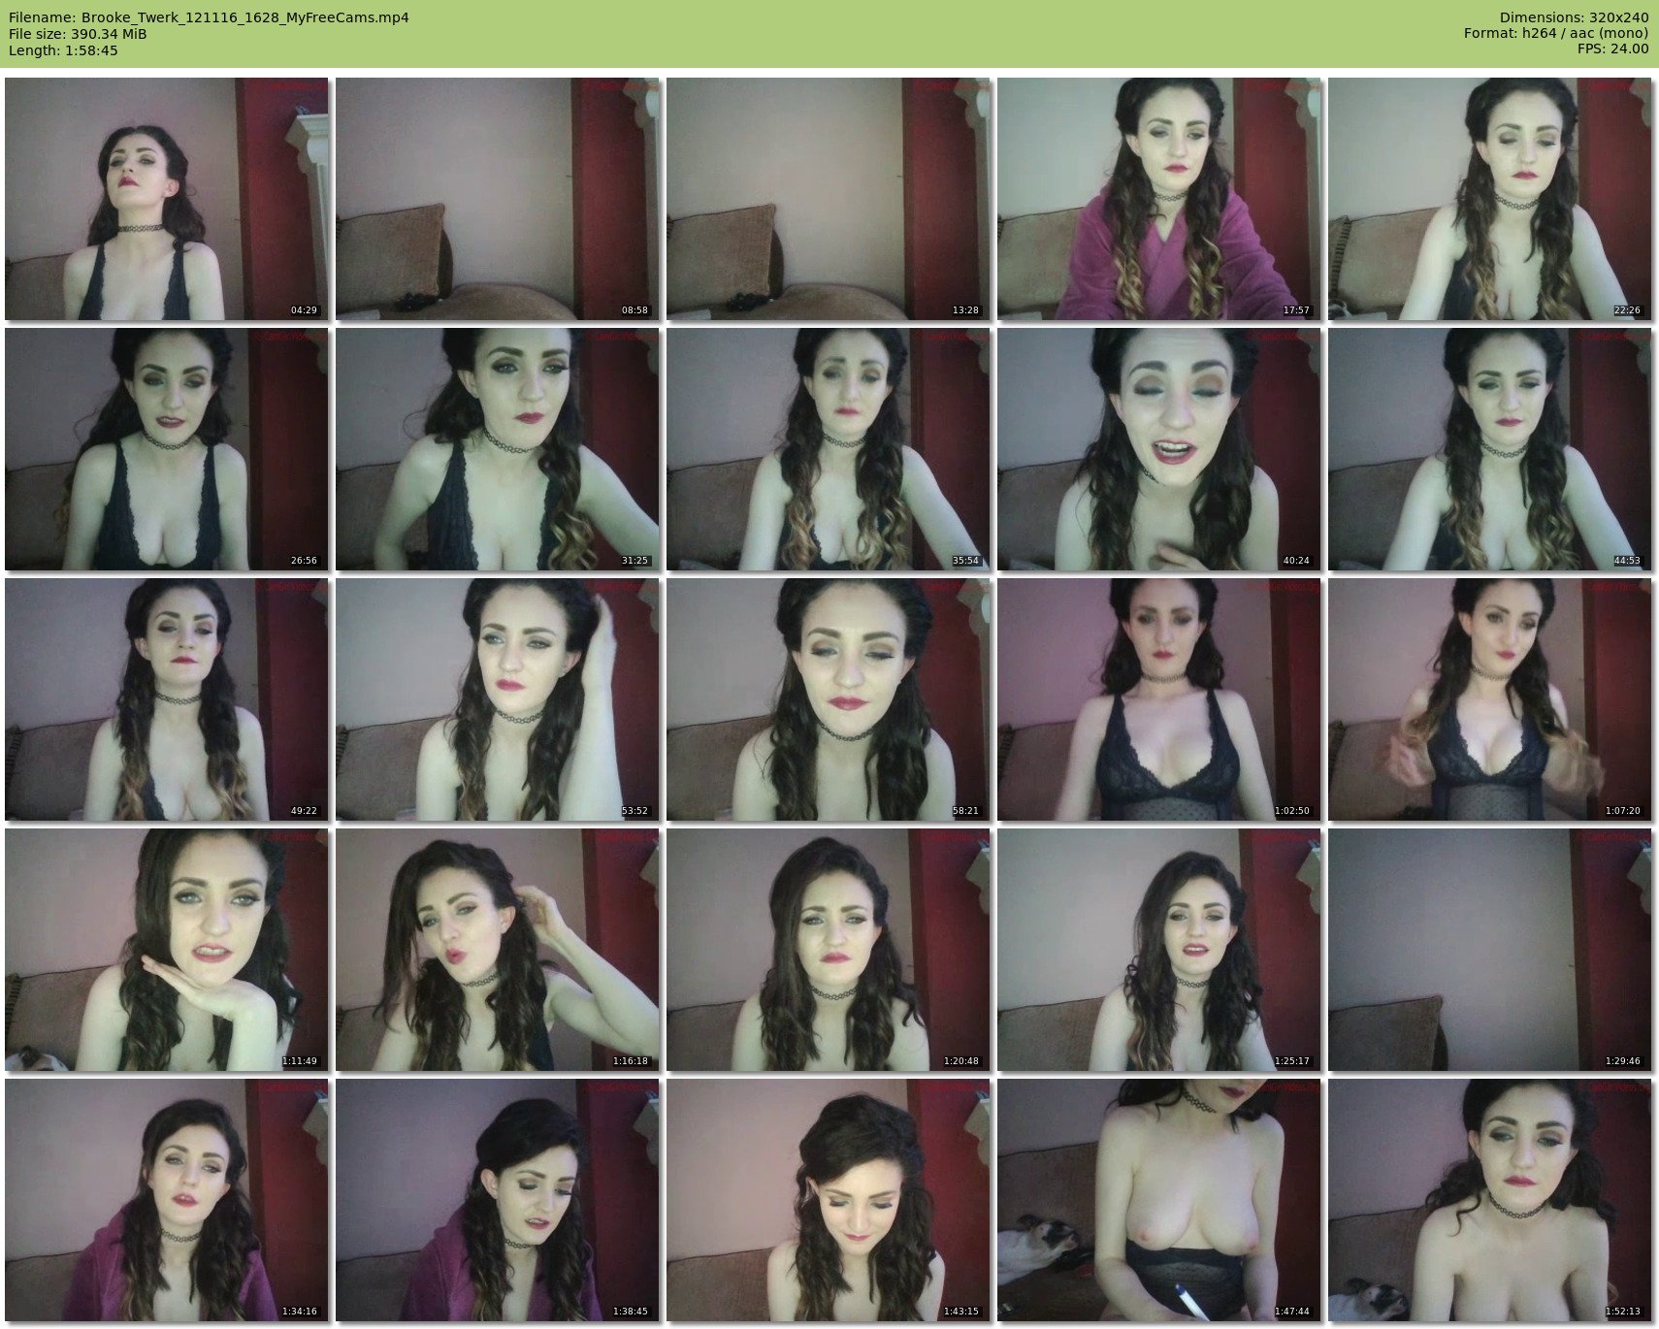Select the "Dimensions: 320x240" text
This screenshot has height=1329, width=1659.
click(1574, 17)
